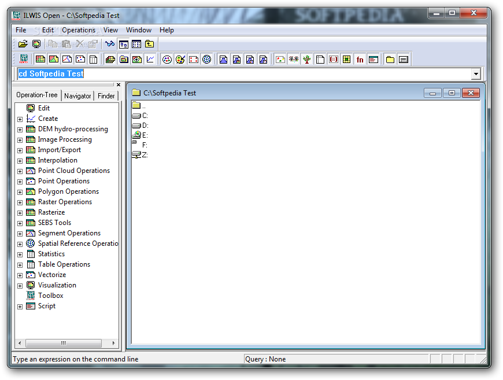503x380 pixels.
Task: Expand the DEM hydro-processing node
Action: 20,130
